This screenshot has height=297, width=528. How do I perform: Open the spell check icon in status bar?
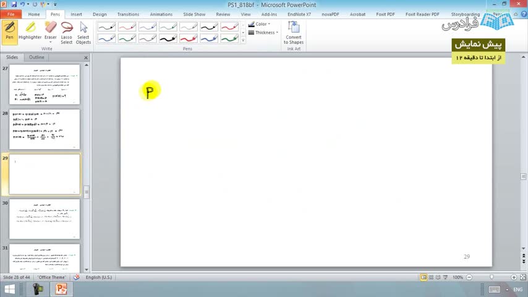point(77,277)
